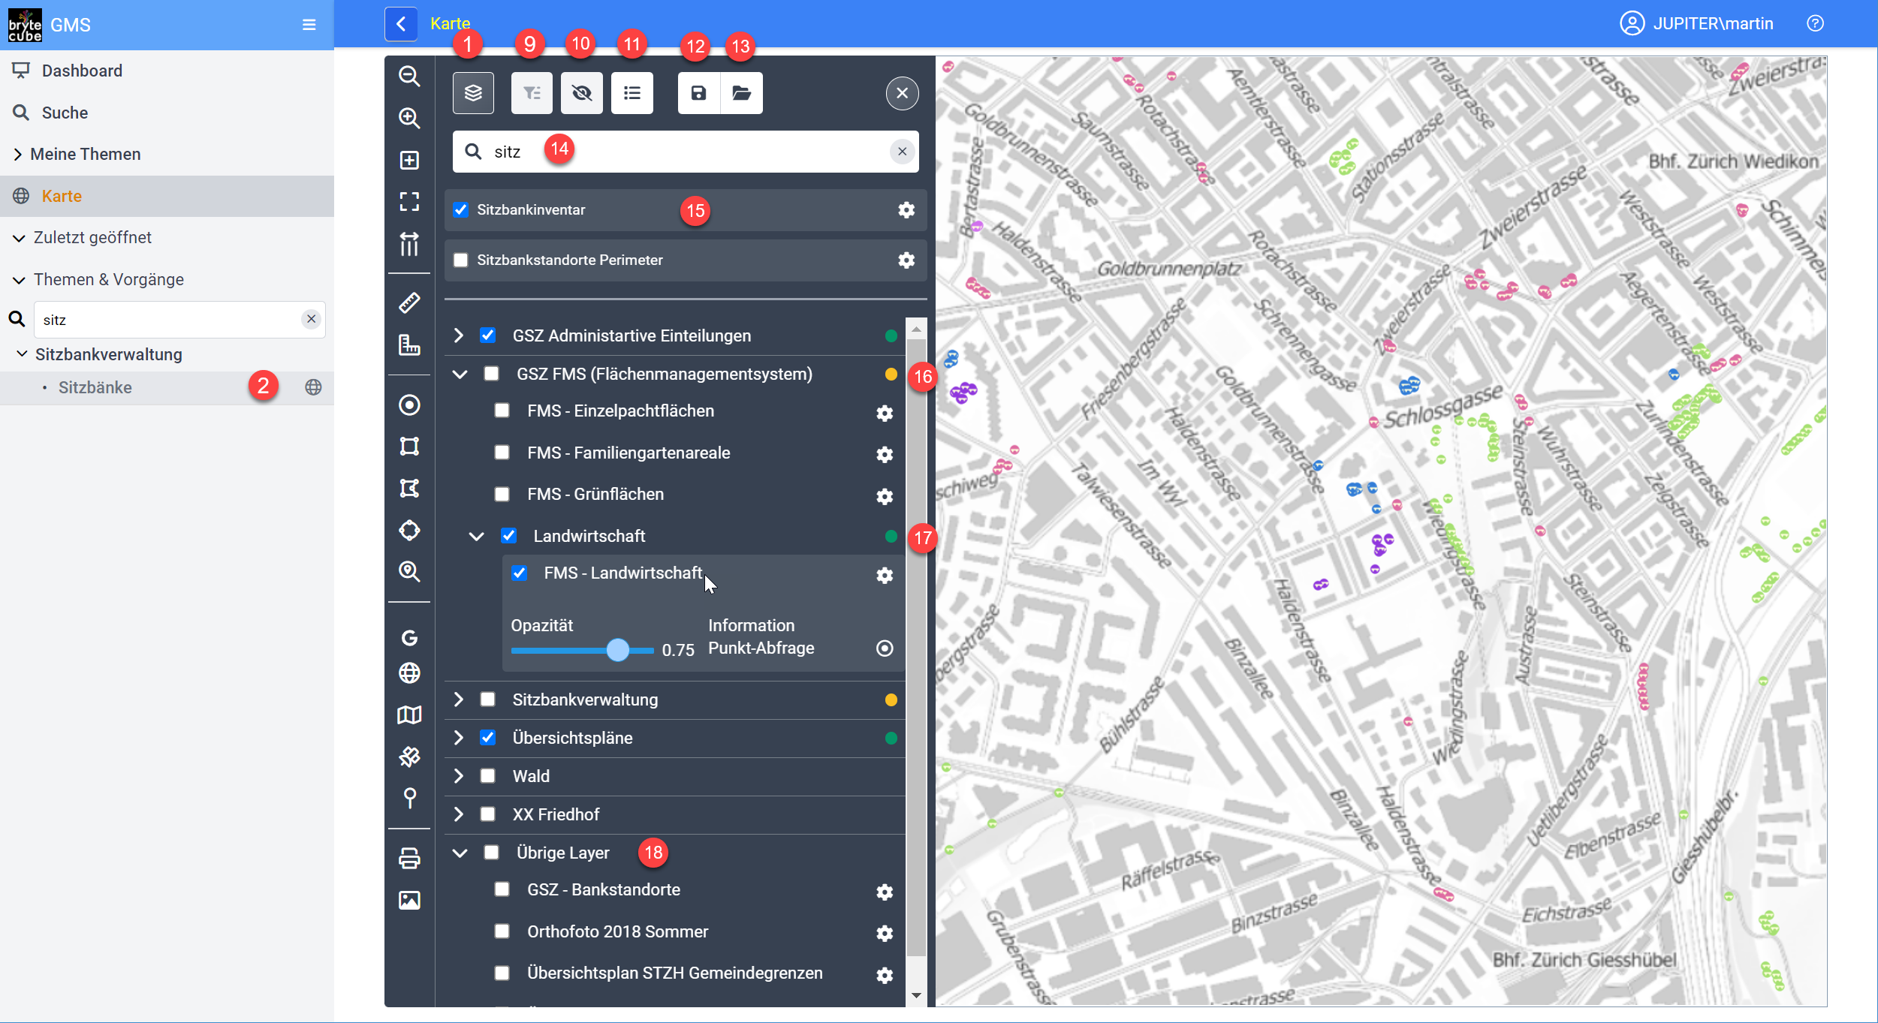Click the globe tool in map toolbar
Screen dimensions: 1878x1023
click(409, 673)
